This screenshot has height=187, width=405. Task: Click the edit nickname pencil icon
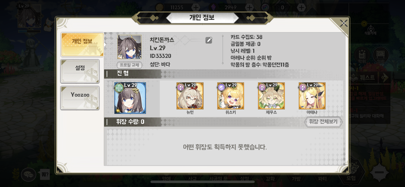tap(209, 40)
